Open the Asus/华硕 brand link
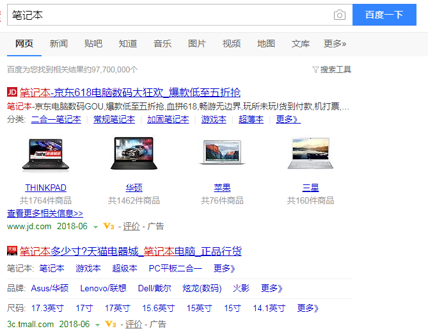The image size is (428, 331). (50, 288)
